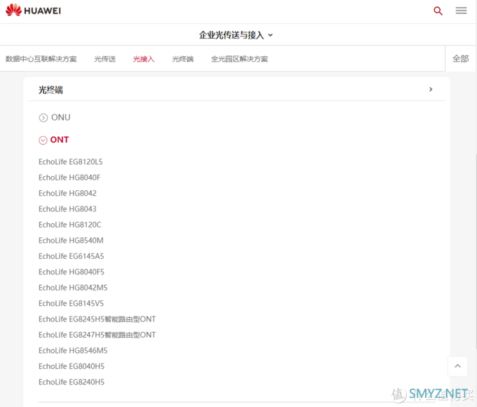The width and height of the screenshot is (477, 407).
Task: Open EchoLife EG8247H5智能路由型ONT link
Action: tap(97, 335)
